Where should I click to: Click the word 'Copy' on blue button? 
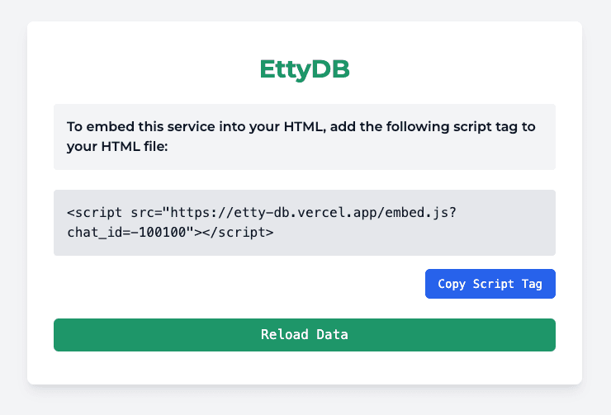click(452, 284)
